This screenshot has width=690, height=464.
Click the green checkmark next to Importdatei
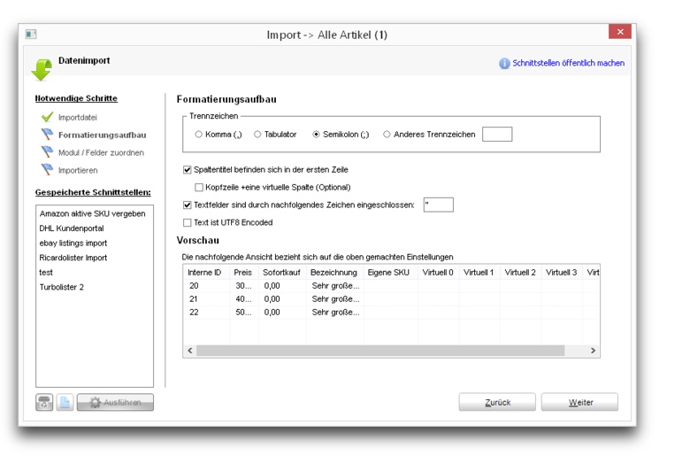[x=47, y=117]
